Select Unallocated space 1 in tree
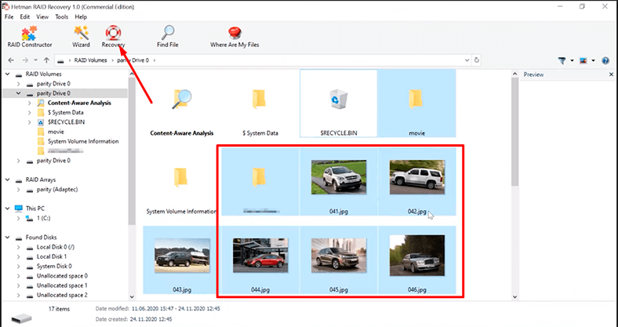Image resolution: width=618 pixels, height=327 pixels. [x=62, y=285]
